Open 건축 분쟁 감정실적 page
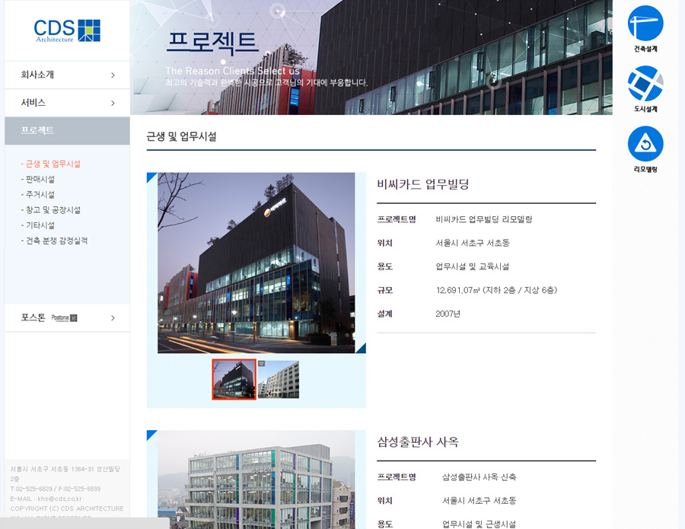 tap(56, 241)
